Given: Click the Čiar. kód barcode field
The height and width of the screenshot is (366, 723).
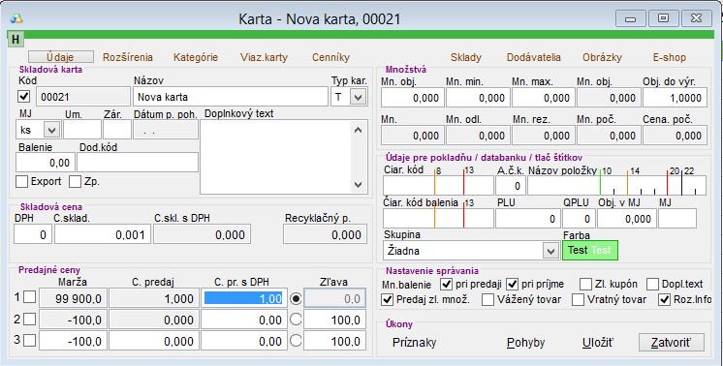Looking at the screenshot, I should [x=438, y=186].
